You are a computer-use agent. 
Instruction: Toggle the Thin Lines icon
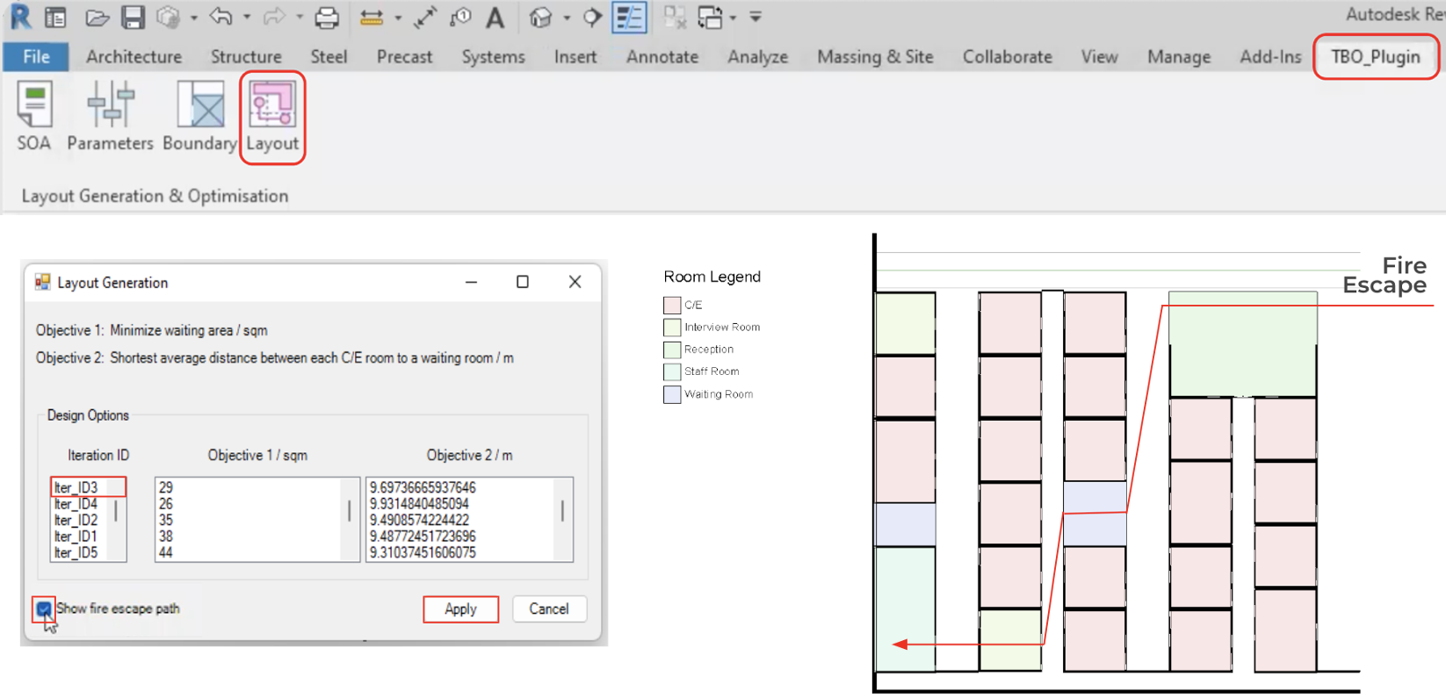point(629,18)
